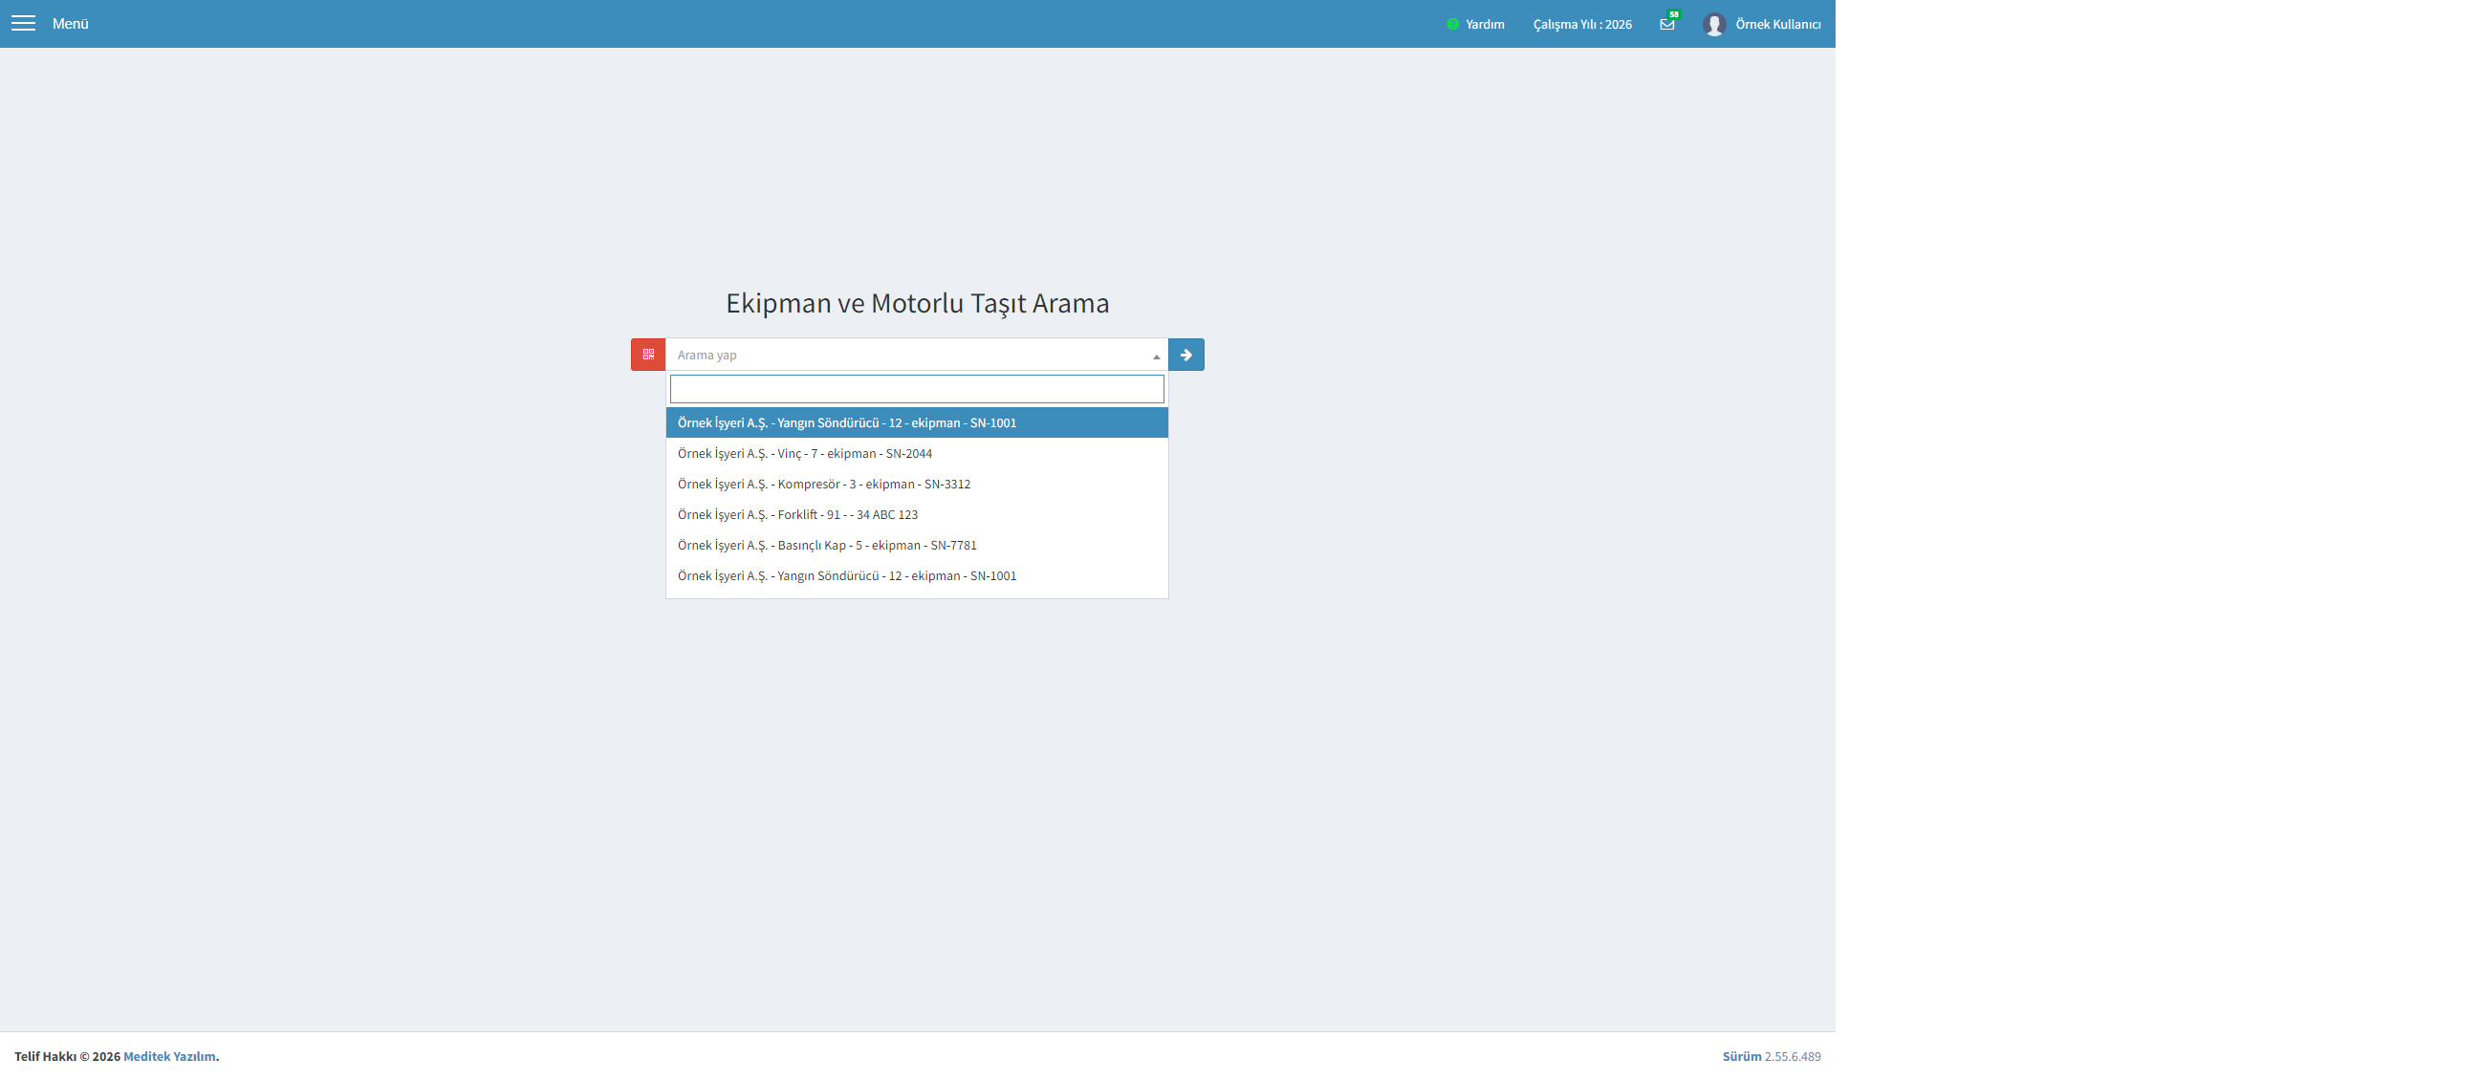This screenshot has width=2479, height=1080.
Task: Select Basınçlı Kap - 5 - SN-7781
Action: 916,546
